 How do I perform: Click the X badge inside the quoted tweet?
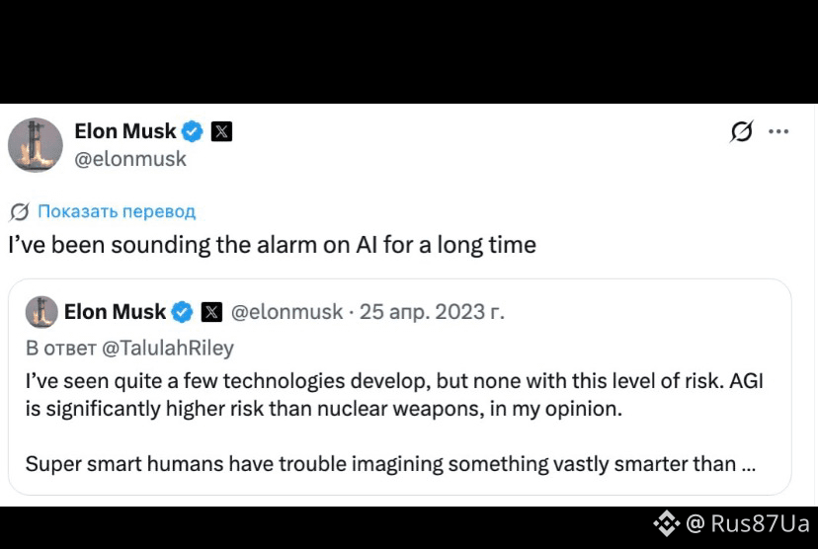click(x=211, y=312)
